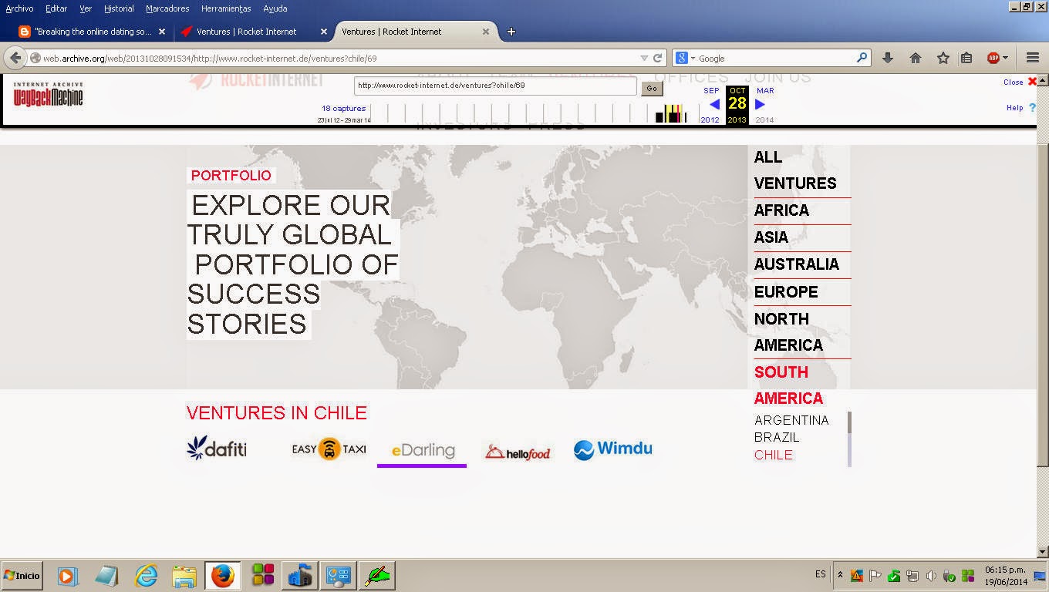This screenshot has width=1049, height=592.
Task: Open the Herramientas menu
Action: point(226,8)
